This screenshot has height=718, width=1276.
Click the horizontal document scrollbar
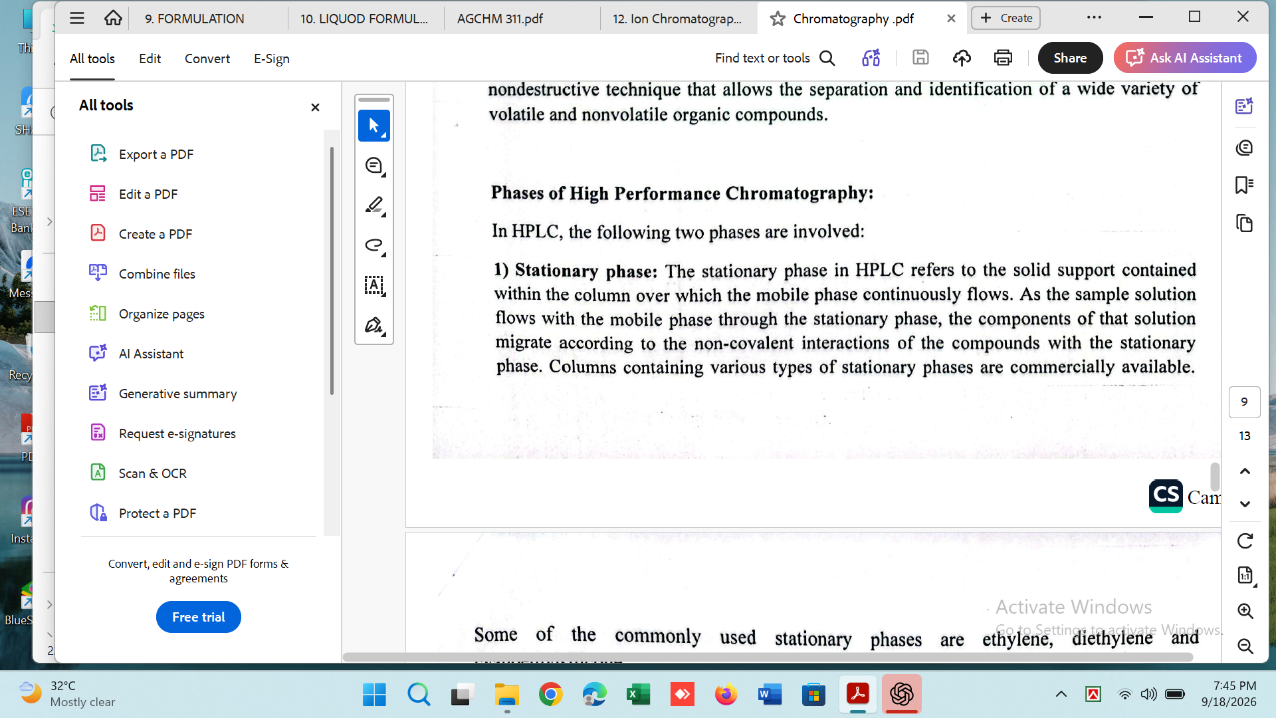point(768,657)
